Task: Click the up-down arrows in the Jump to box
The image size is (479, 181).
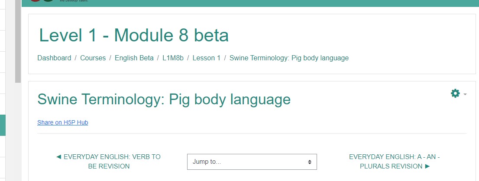Action: (310, 162)
